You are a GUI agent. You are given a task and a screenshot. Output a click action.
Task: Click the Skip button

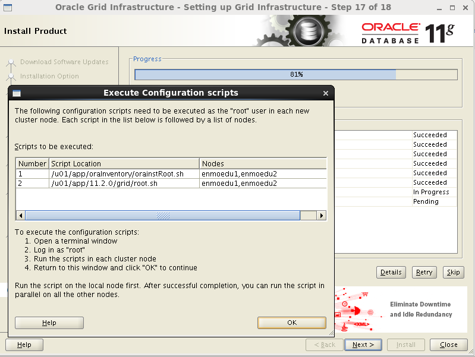[453, 272]
